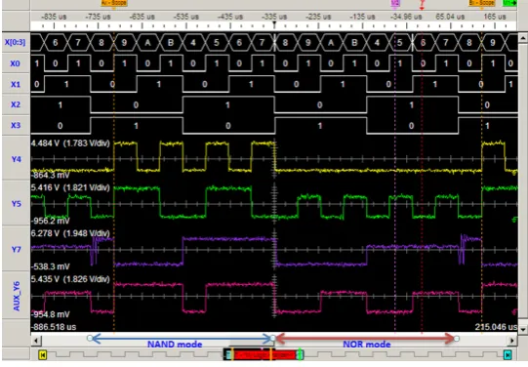The height and width of the screenshot is (367, 528).
Task: Click the green M1 marker flag
Action: 509,3
